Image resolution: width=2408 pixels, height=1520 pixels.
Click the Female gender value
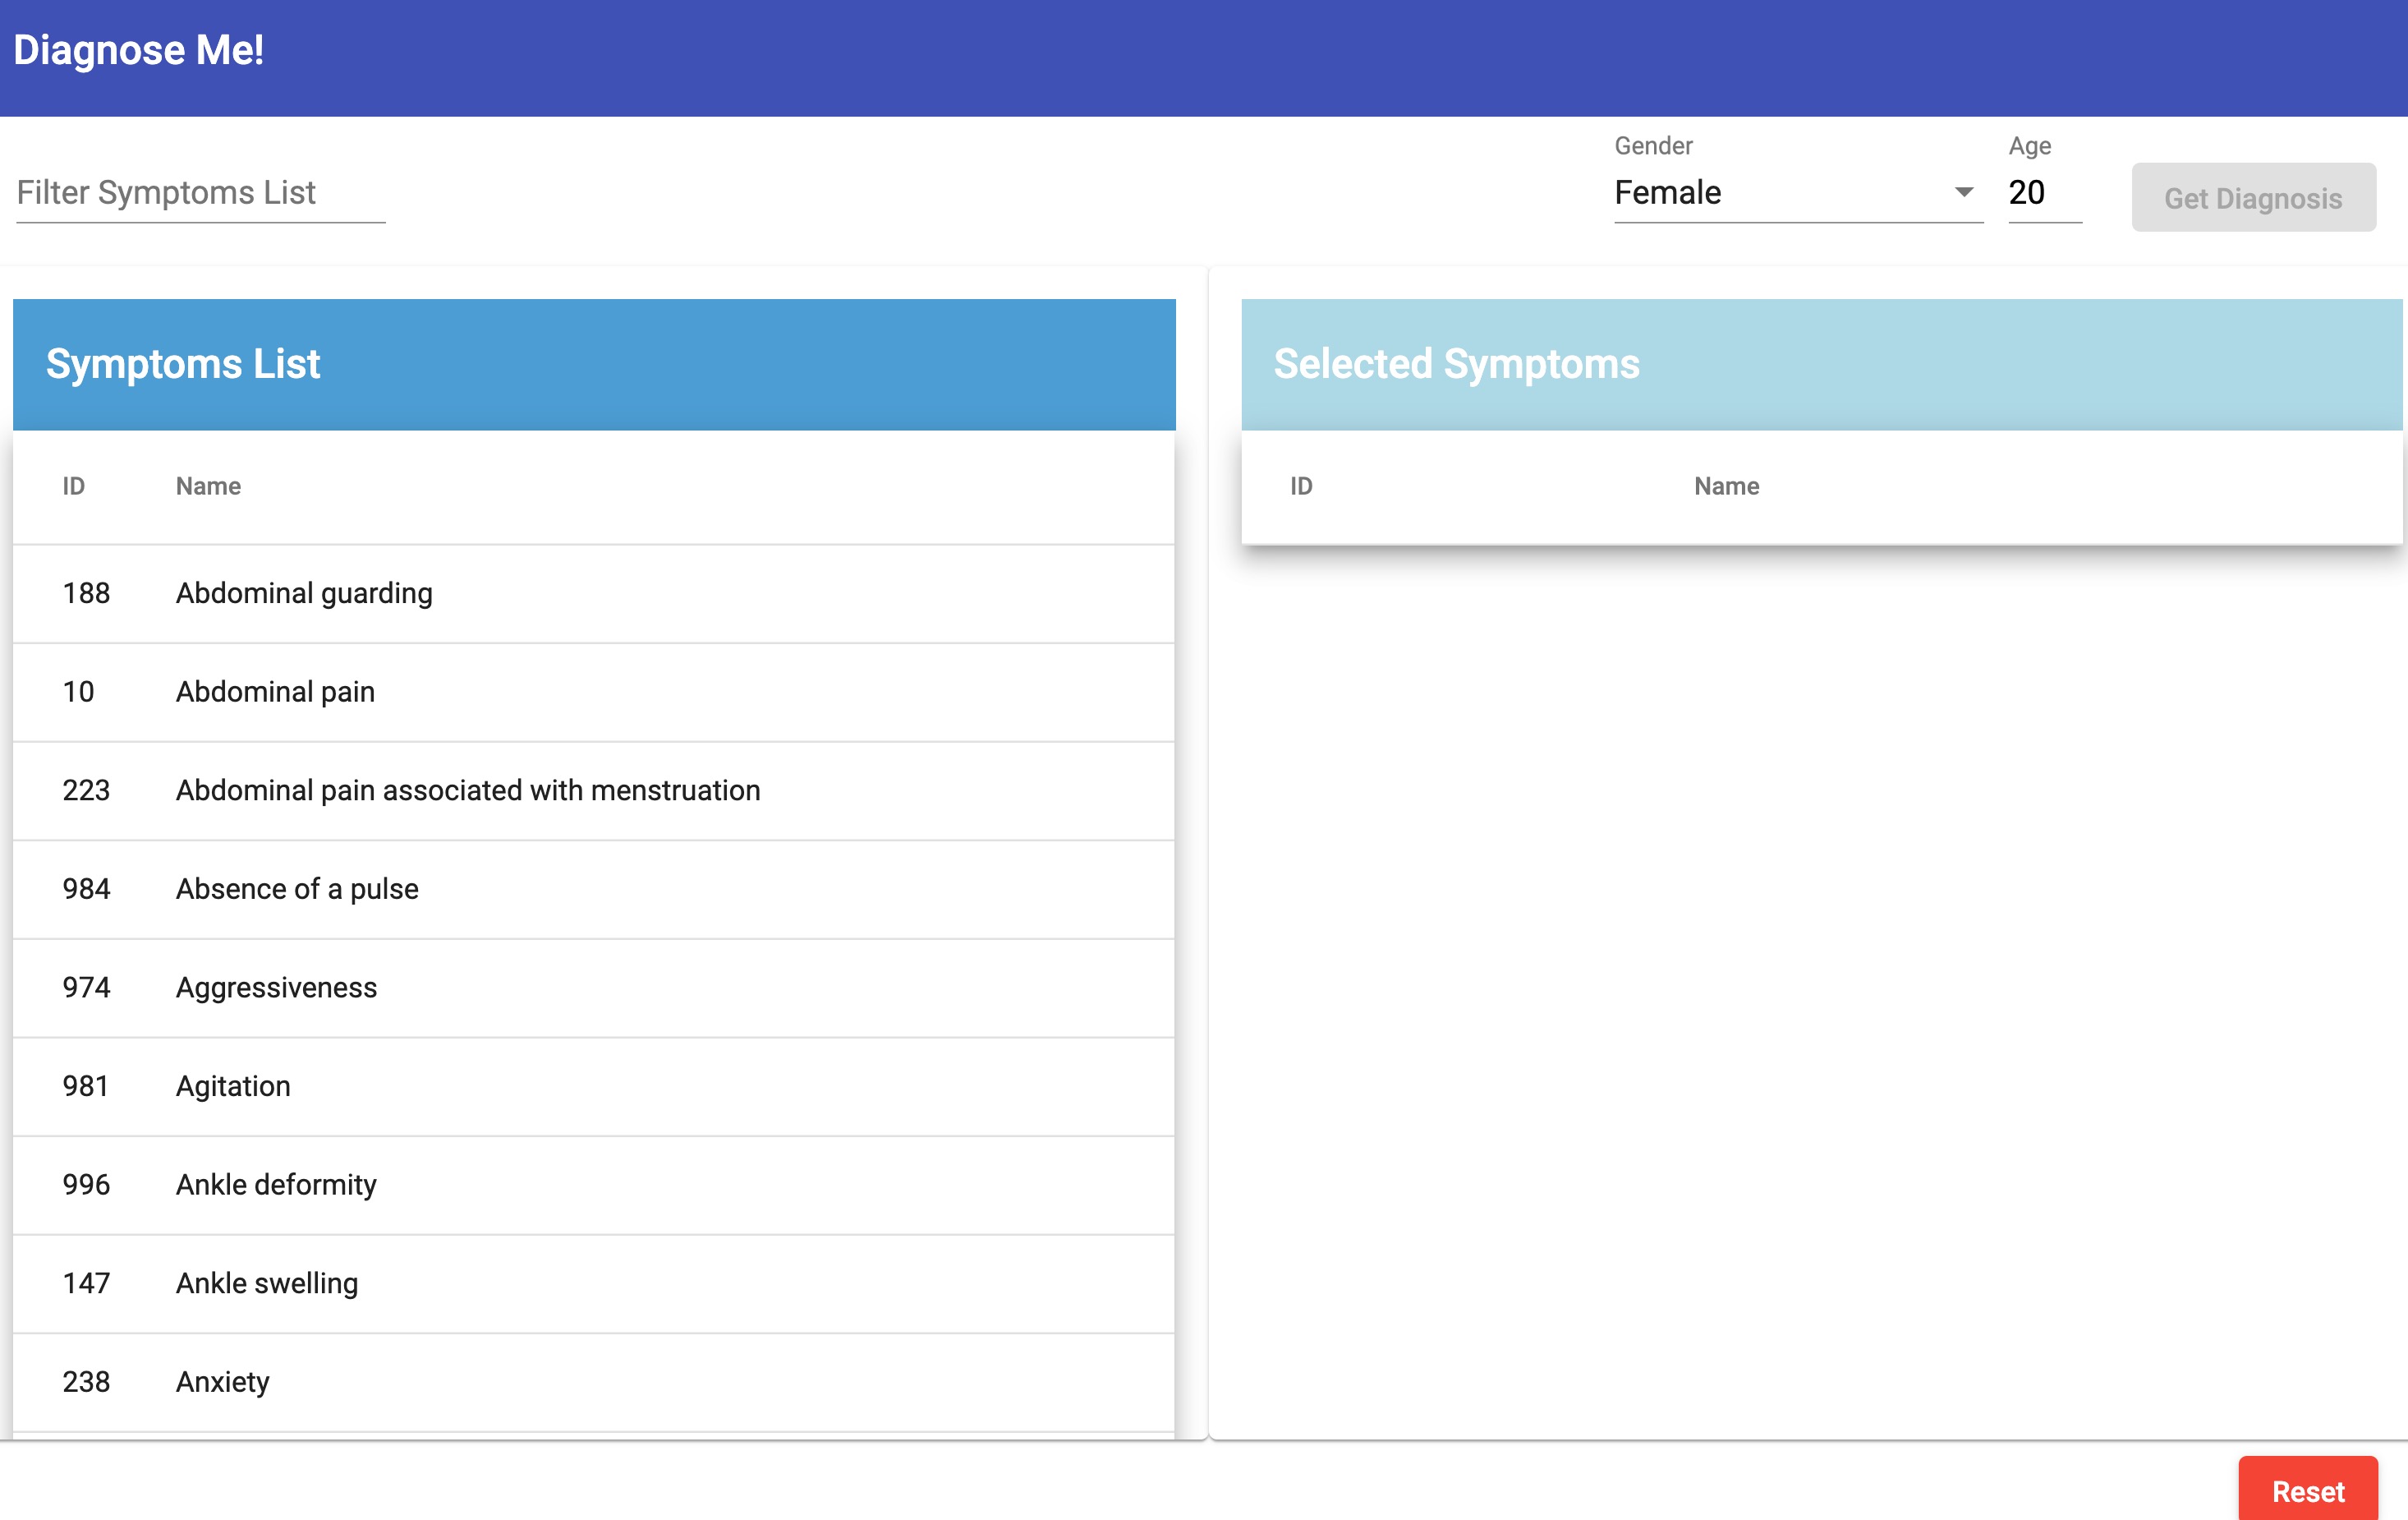1668,192
